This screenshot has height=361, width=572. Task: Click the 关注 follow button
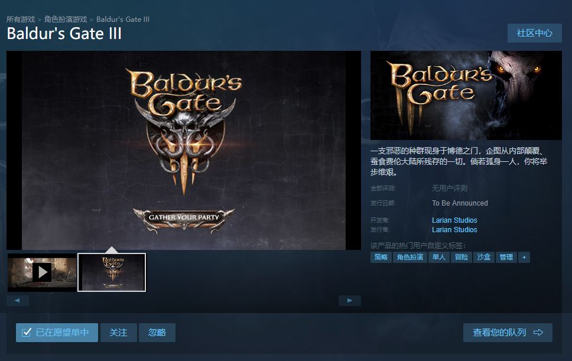119,333
